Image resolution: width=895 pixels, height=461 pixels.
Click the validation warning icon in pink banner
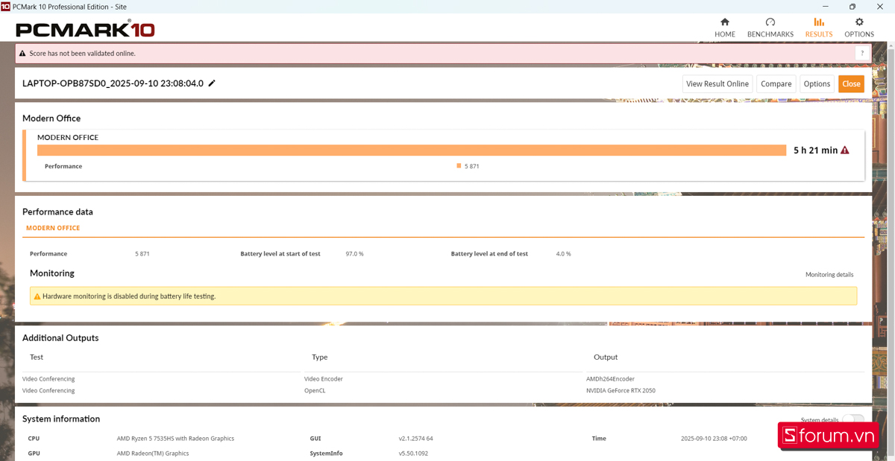coord(22,54)
